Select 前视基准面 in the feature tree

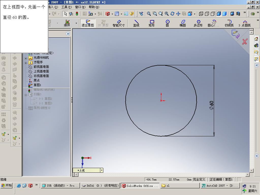point(41,67)
